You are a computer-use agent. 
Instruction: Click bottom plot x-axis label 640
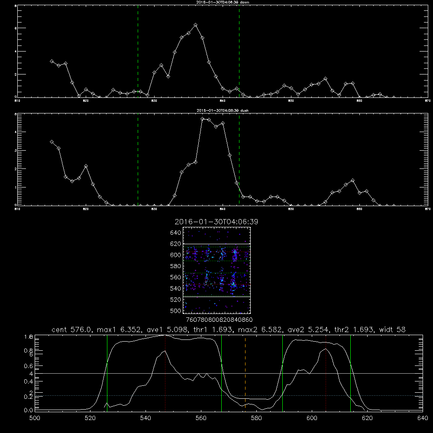[x=423, y=418]
